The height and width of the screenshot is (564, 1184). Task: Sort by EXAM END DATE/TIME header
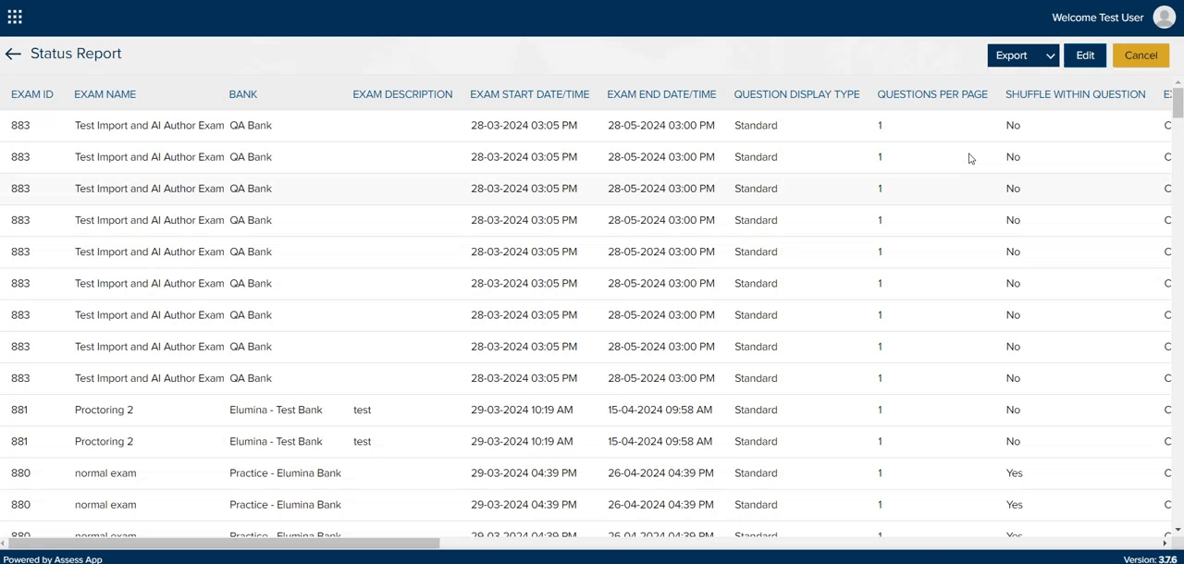point(661,94)
